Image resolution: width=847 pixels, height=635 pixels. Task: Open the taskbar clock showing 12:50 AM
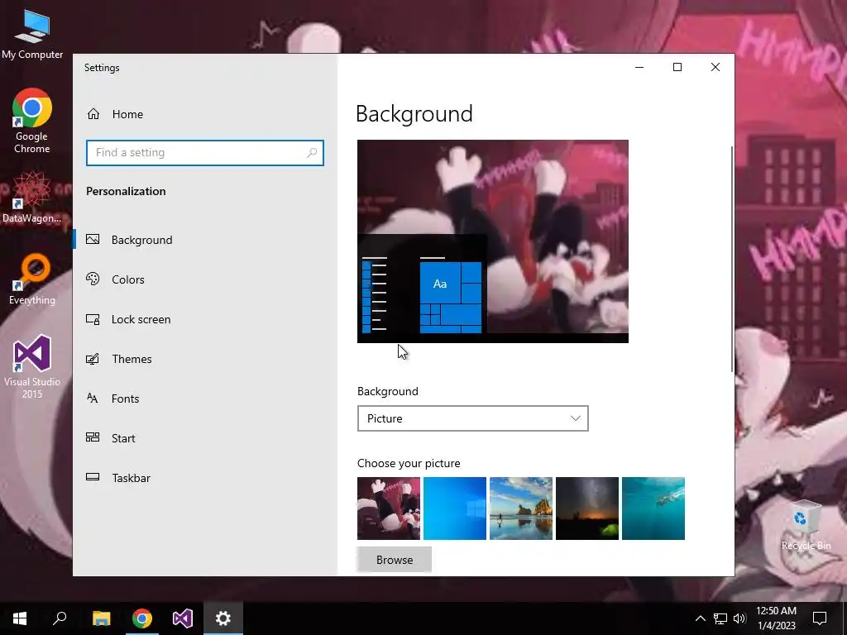776,618
